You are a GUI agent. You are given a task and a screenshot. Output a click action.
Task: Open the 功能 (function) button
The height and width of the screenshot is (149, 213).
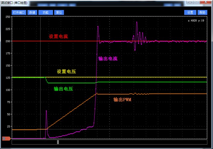tap(45, 13)
